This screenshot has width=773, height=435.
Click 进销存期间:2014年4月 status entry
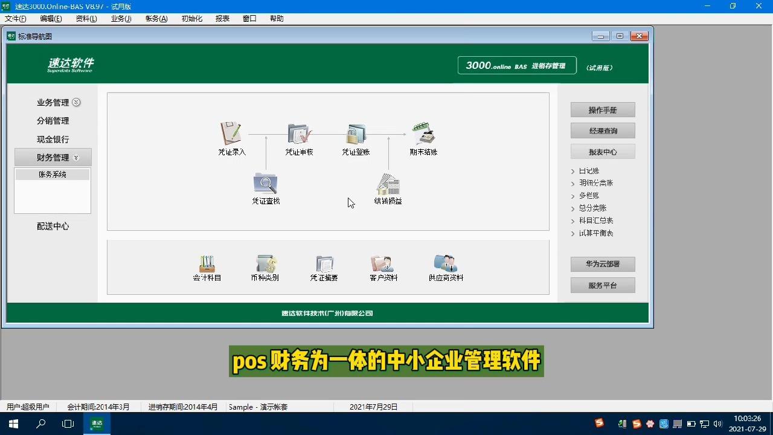183,407
